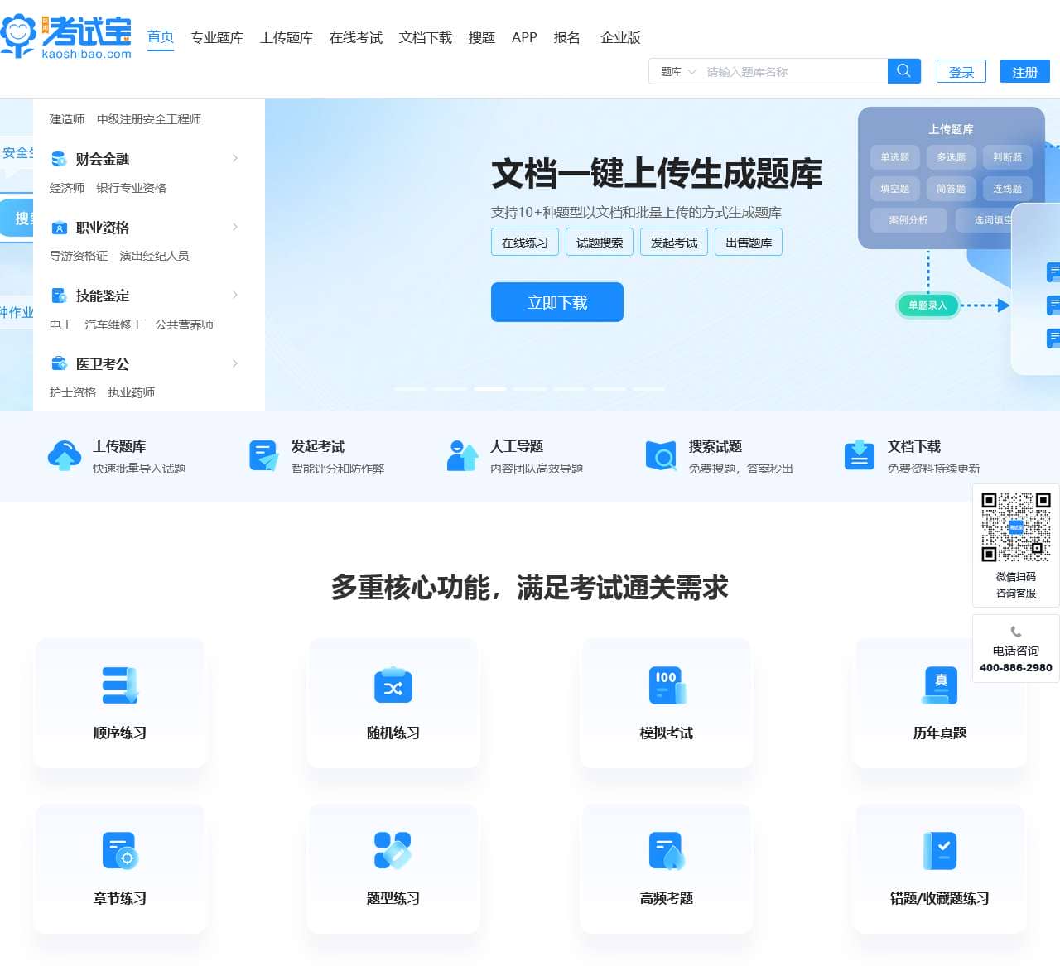Open the 演出经纪人员 link

[155, 256]
